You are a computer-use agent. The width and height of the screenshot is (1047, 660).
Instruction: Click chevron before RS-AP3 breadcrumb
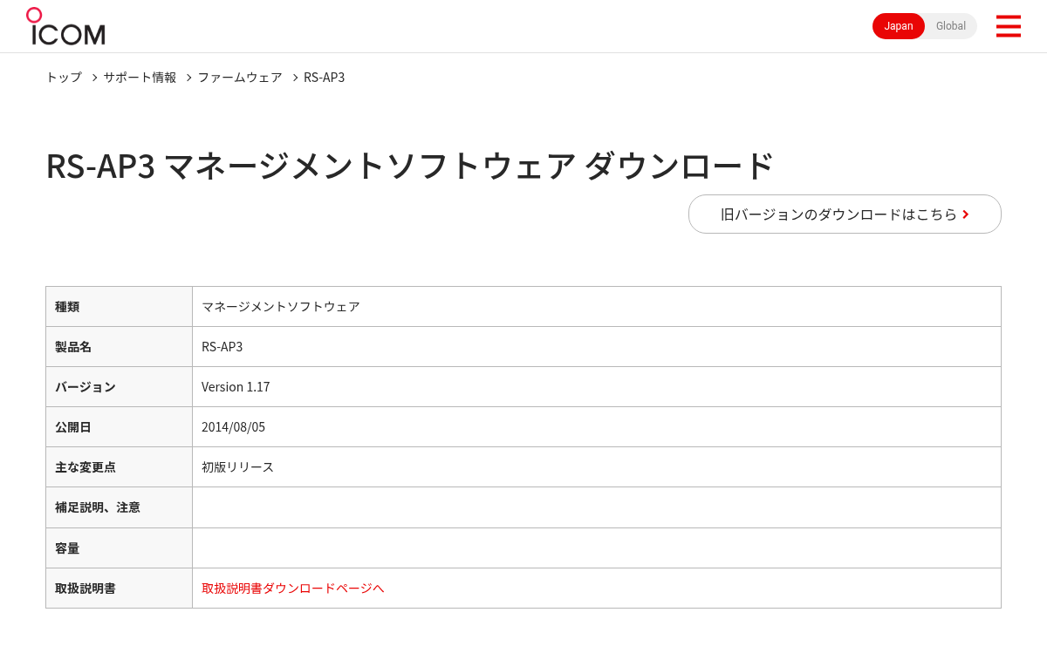click(295, 78)
